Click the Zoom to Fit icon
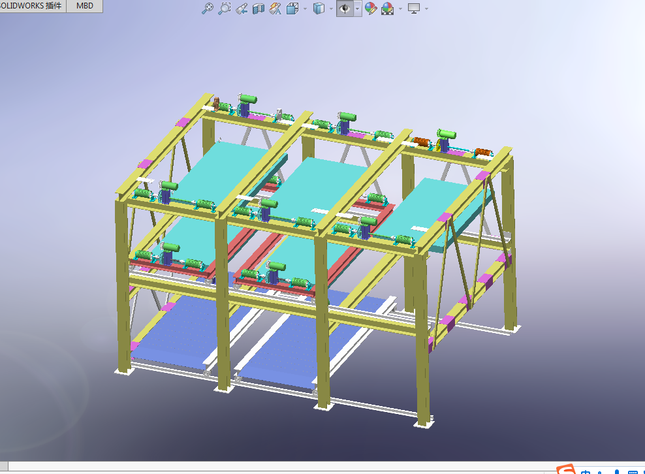 coord(208,8)
